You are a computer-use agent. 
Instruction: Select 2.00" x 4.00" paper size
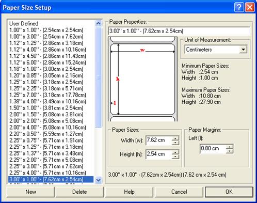point(51,128)
